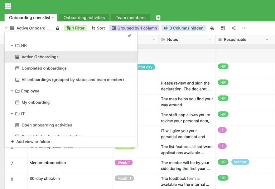Toggle the 3 Columns hidden setting
275x189 pixels.
(183, 28)
